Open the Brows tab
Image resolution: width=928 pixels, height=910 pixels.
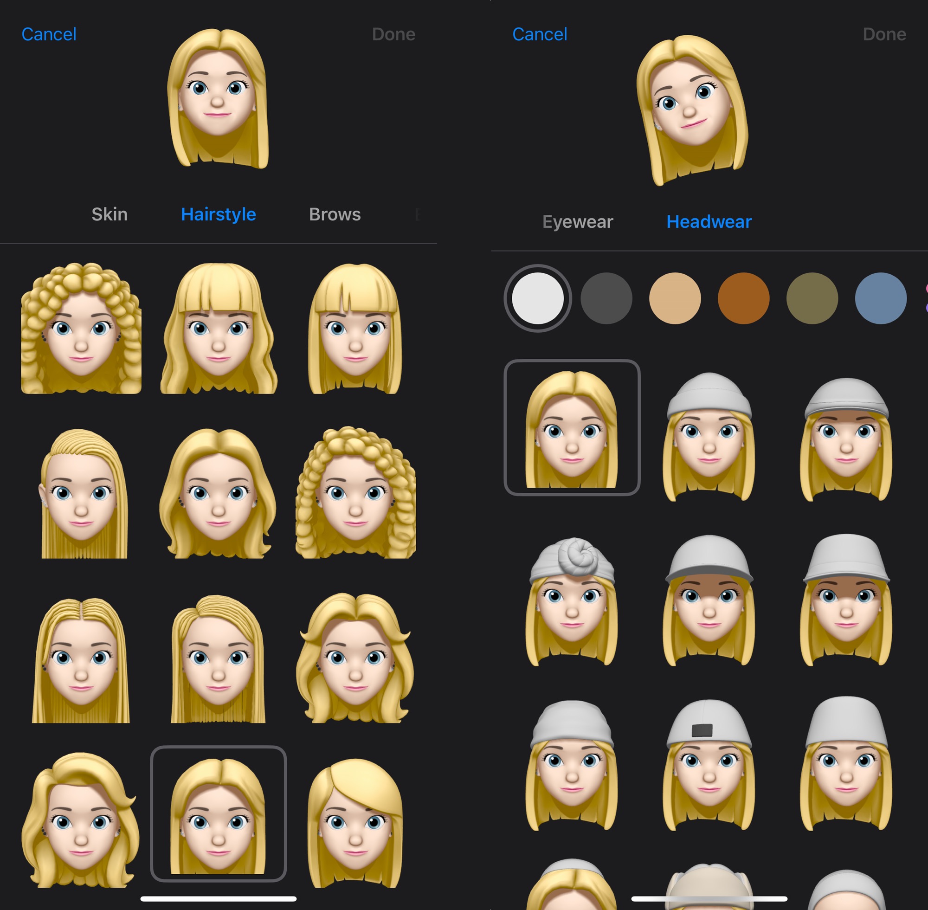coord(335,214)
